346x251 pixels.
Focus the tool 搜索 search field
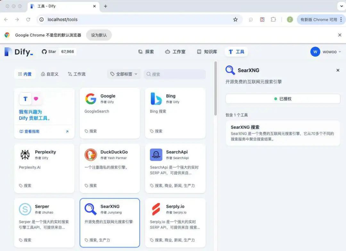point(175,74)
